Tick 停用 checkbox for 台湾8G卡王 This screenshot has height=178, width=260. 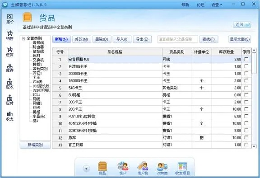click(246, 66)
